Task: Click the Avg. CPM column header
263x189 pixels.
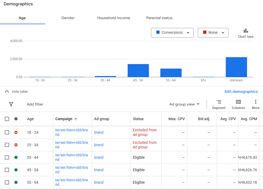Action: (249, 119)
